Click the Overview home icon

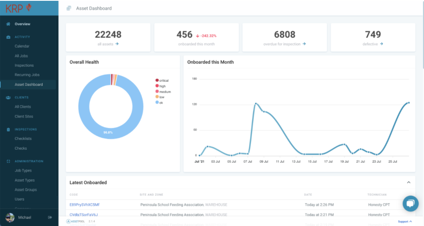(9, 24)
